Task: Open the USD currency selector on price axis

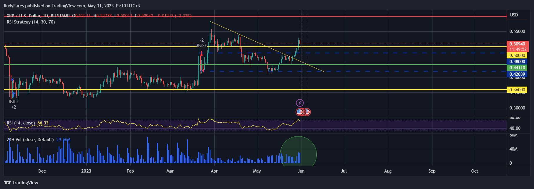Action: coord(514,15)
